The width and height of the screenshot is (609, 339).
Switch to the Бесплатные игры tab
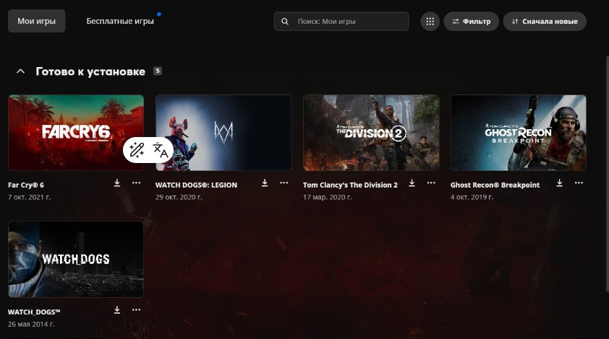[x=120, y=21]
